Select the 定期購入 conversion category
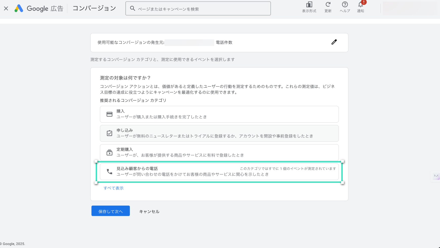 click(x=219, y=153)
